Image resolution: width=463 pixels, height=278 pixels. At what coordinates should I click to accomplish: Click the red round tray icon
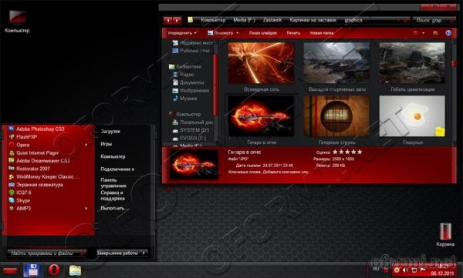(x=397, y=270)
